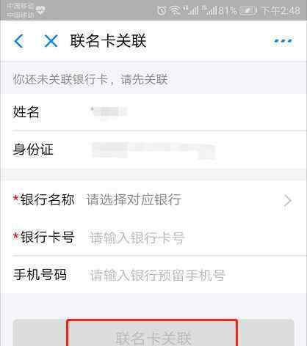
Task: Tap the 联名卡关联 page title
Action: tap(108, 41)
